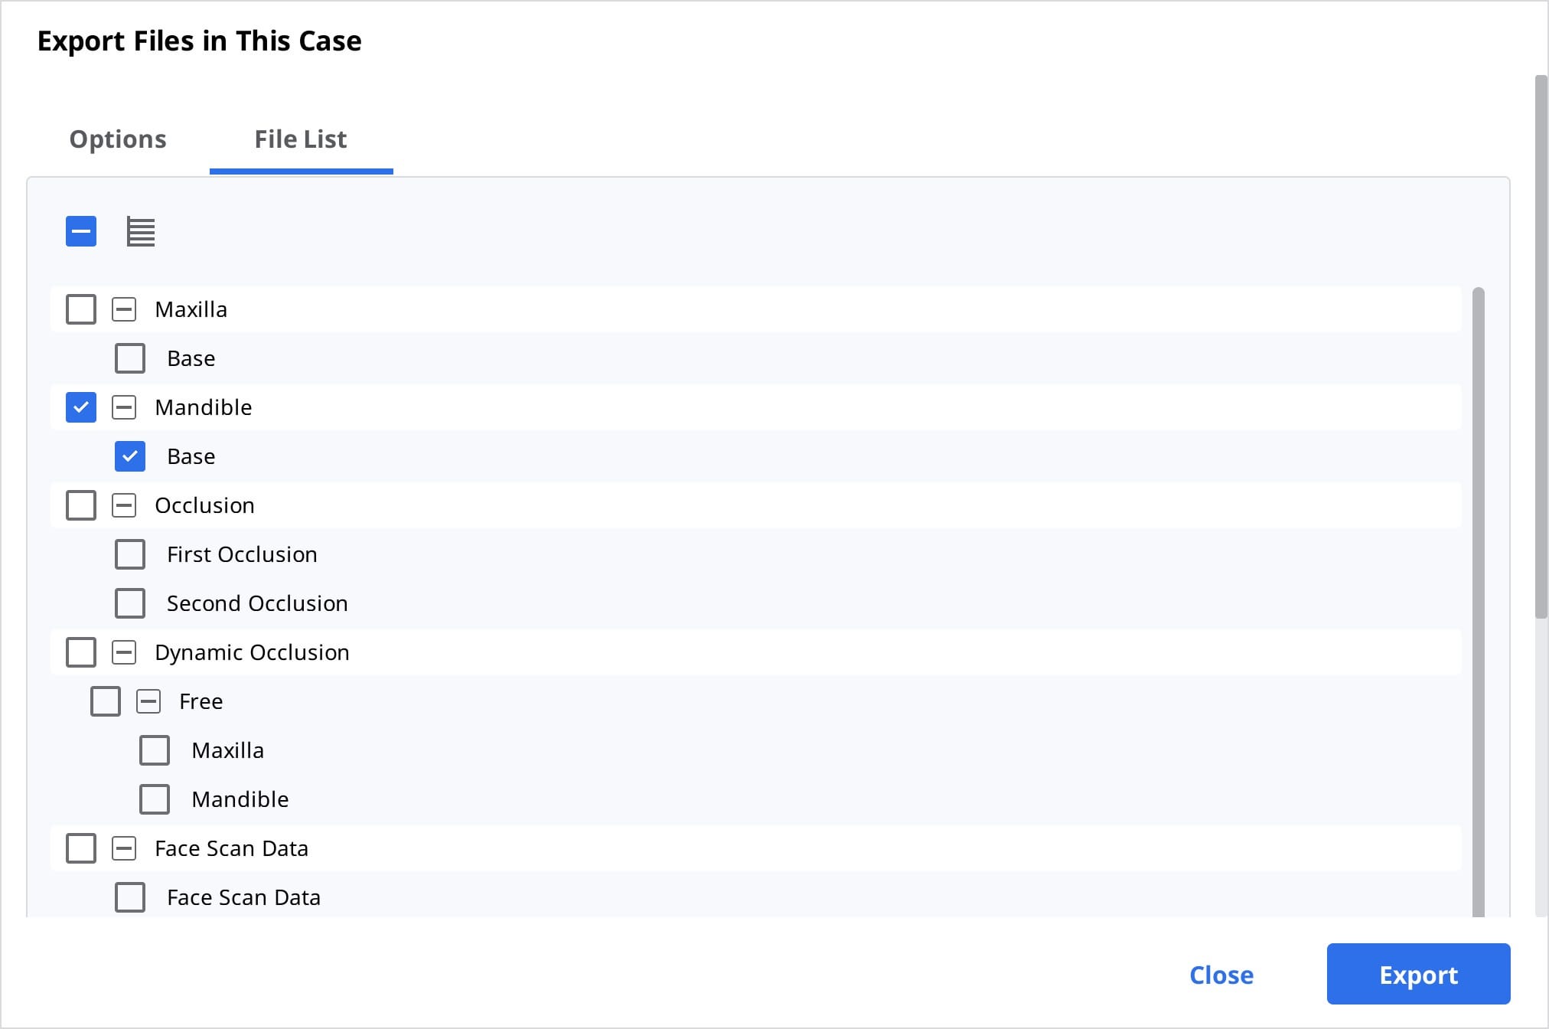Image resolution: width=1549 pixels, height=1029 pixels.
Task: Collapse the Free subgroup
Action: (x=148, y=701)
